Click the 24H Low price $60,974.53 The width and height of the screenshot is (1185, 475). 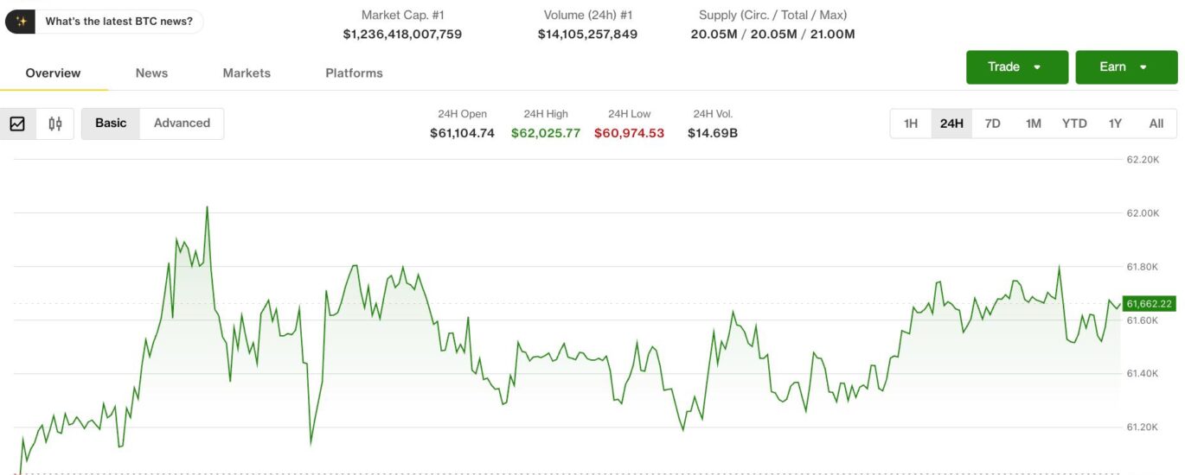(x=629, y=133)
